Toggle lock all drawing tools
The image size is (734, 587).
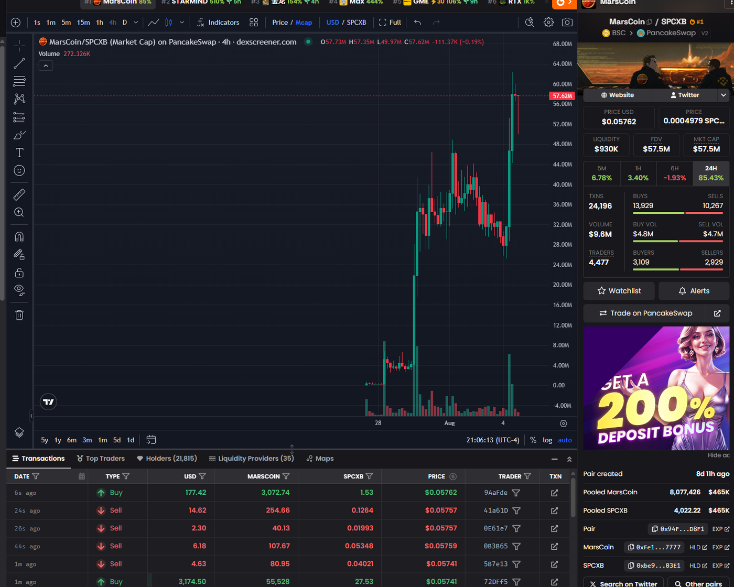[x=19, y=273]
